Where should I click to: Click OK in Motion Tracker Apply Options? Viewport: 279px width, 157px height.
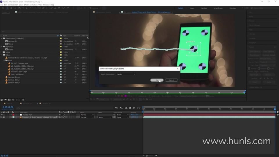click(157, 80)
